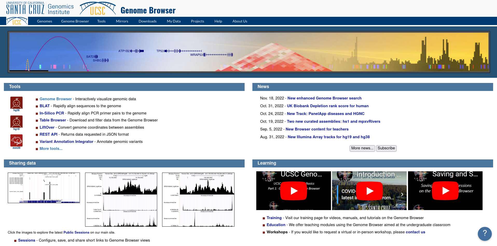
Task: Open the BLAT tool link
Action: pos(45,106)
